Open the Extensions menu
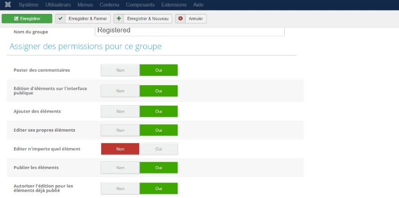This screenshot has height=198, width=399. (x=174, y=5)
